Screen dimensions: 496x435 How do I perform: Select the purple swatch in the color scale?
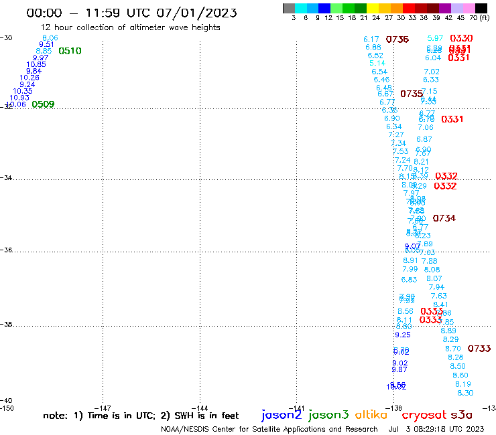coord(445,8)
